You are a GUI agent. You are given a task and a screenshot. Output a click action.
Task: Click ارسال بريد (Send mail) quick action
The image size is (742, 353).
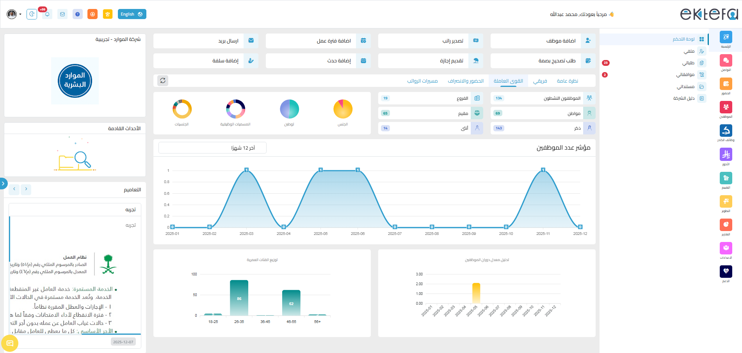coord(206,41)
